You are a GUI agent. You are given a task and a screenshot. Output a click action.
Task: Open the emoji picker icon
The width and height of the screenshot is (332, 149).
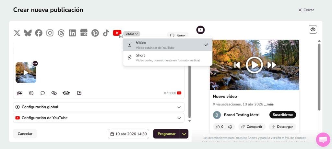pyautogui.click(x=31, y=93)
